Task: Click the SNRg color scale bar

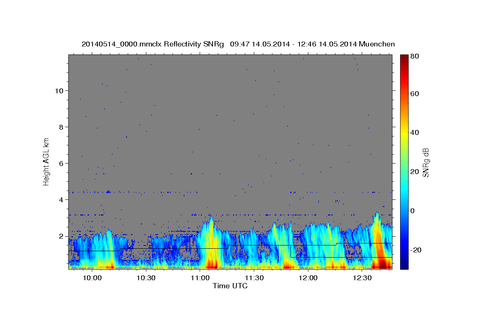Action: (x=404, y=162)
